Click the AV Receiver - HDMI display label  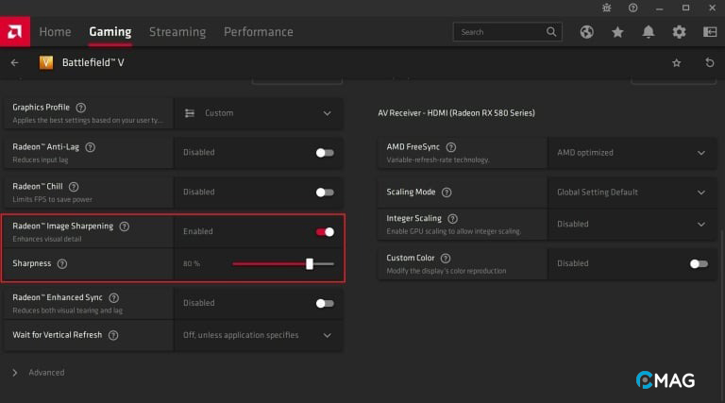[x=456, y=113]
